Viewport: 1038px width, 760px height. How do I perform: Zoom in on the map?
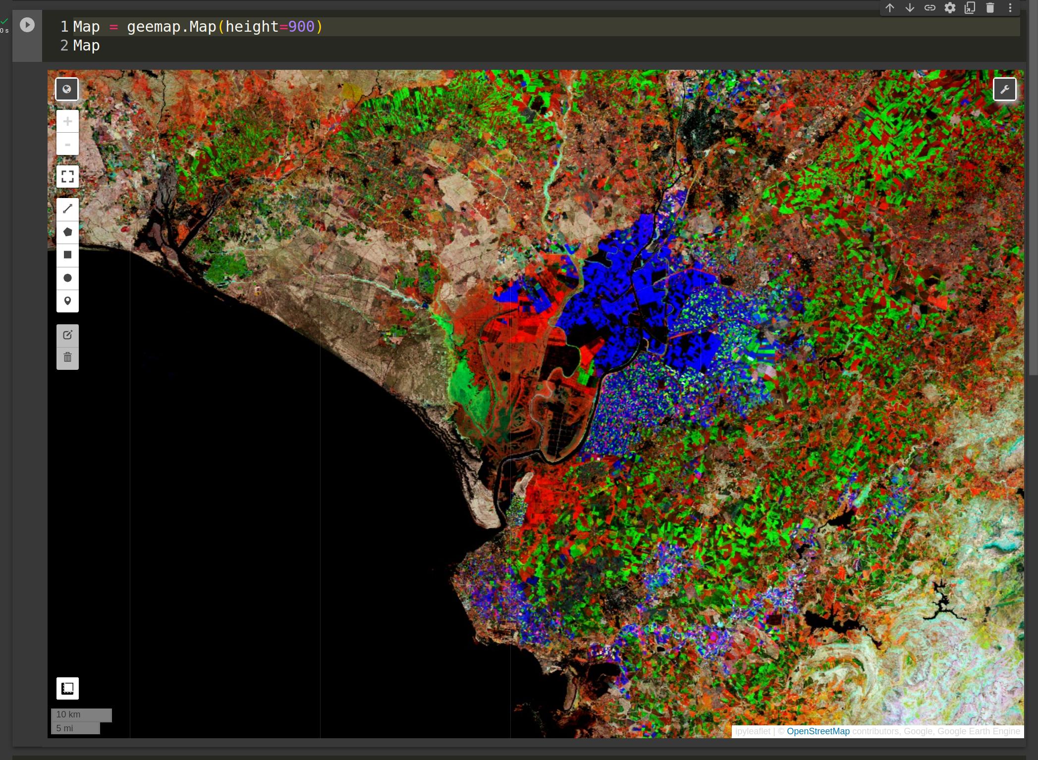pyautogui.click(x=67, y=122)
